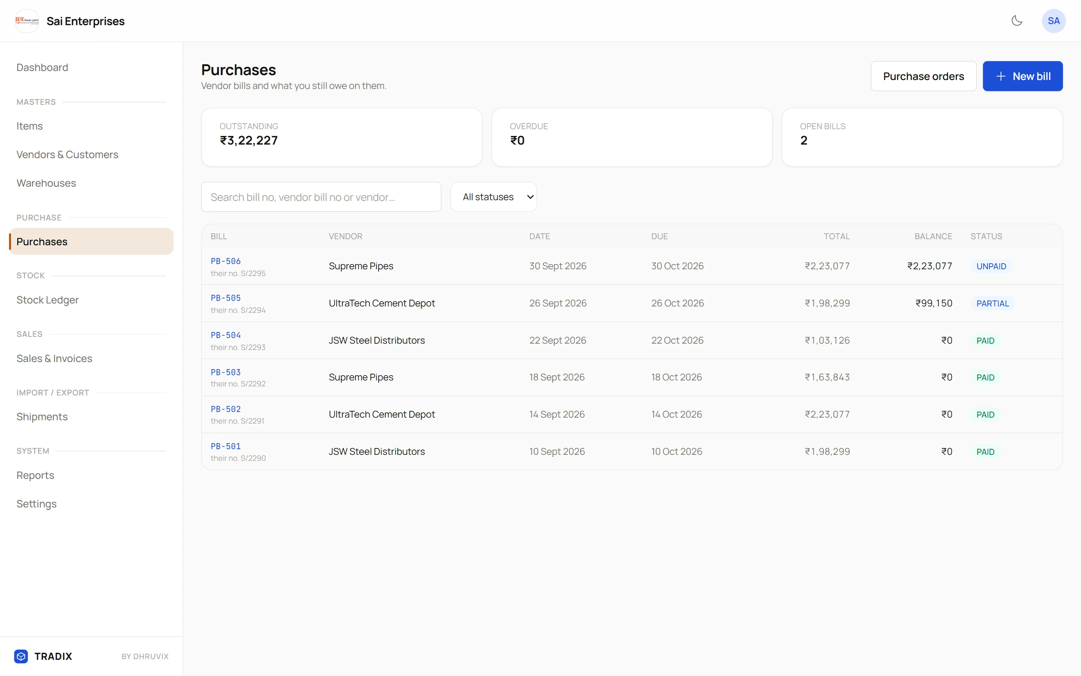The image size is (1081, 676).
Task: Click 'their no. S/2294' text
Action: (238, 310)
